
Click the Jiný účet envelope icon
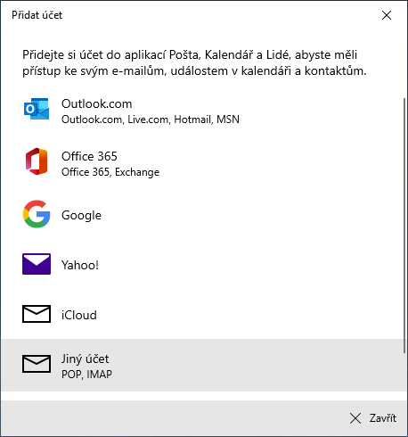click(x=37, y=364)
